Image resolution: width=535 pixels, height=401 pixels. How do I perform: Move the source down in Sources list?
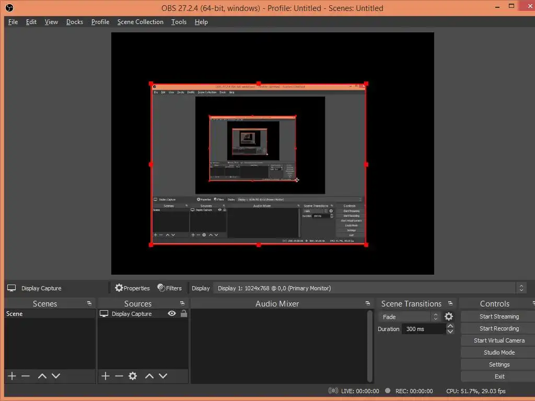tap(163, 376)
